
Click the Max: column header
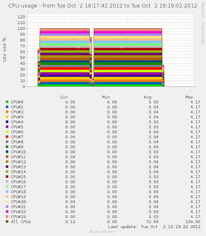pyautogui.click(x=190, y=97)
